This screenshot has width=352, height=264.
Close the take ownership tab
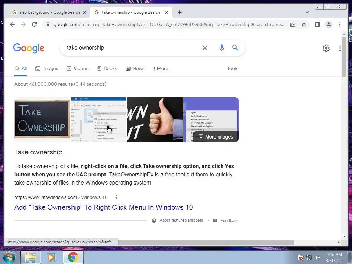[x=167, y=12]
